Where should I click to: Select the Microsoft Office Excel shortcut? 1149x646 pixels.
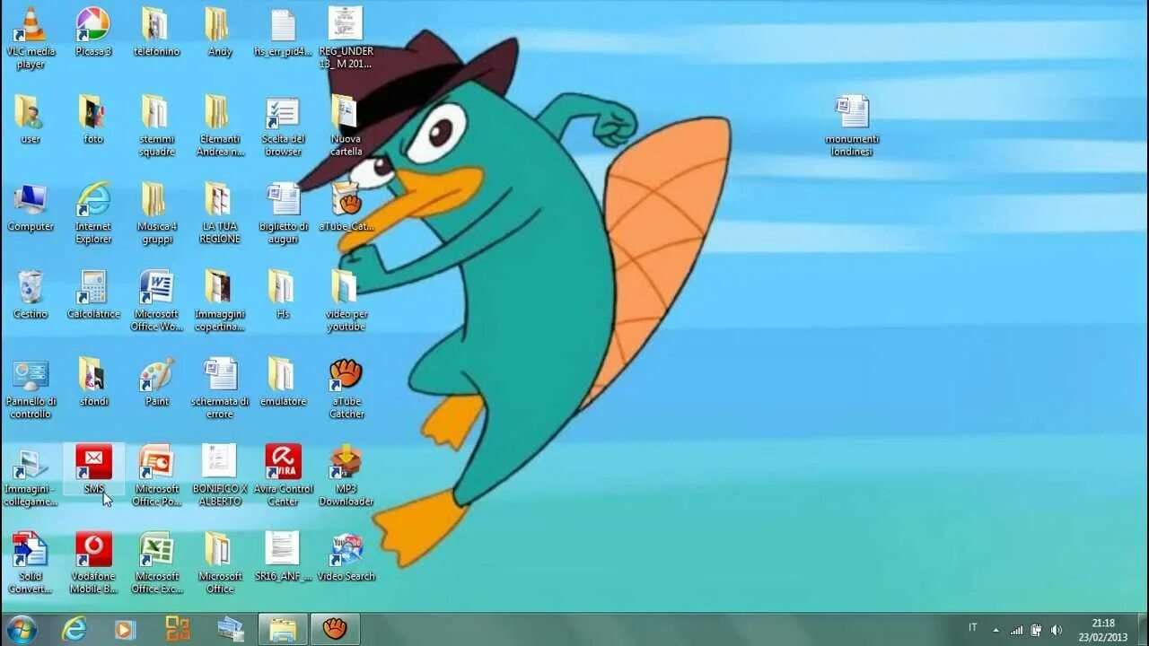tap(156, 563)
